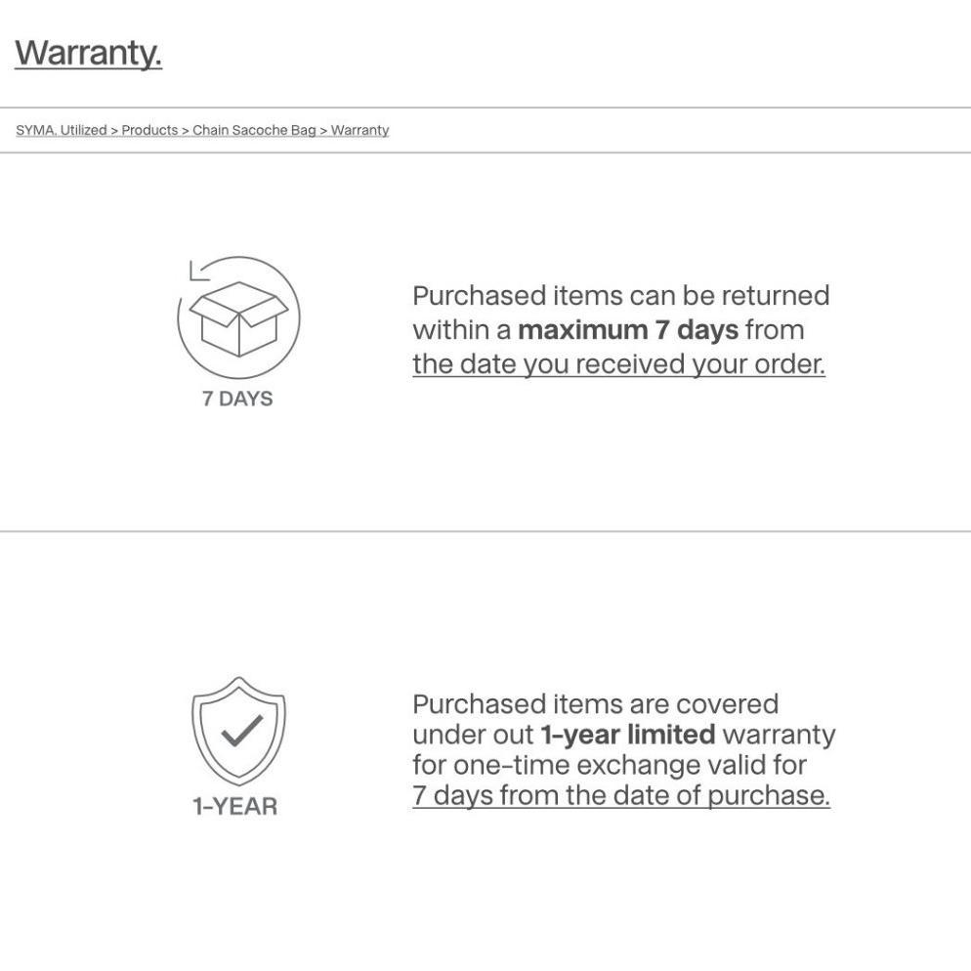Click the open box return icon

238,318
